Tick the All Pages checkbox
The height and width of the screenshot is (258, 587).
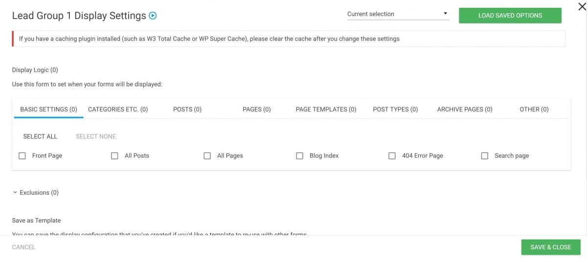click(207, 156)
